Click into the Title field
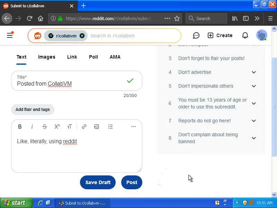Image resolution: width=277 pixels, height=208 pixels. [x=77, y=81]
